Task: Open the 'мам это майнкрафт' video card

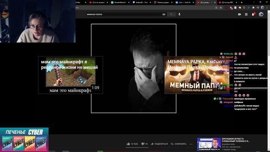Action: (x=70, y=75)
